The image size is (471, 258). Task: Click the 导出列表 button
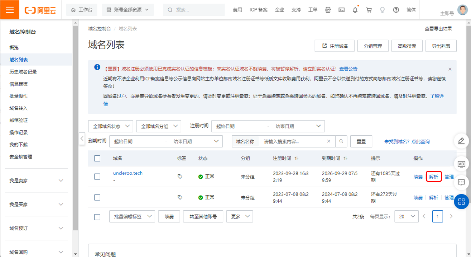pos(441,46)
